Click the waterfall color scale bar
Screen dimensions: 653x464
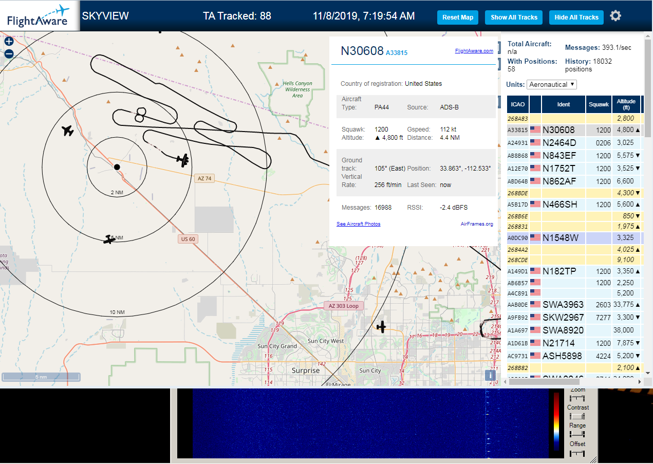556,422
